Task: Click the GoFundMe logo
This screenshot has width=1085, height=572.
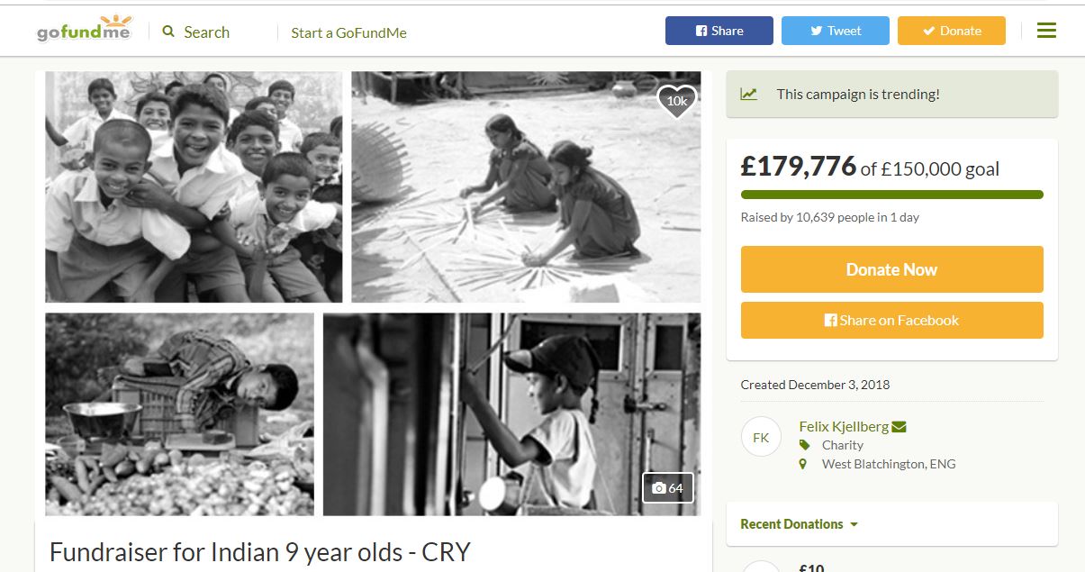Action: pos(84,29)
